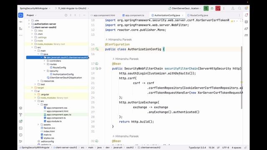Open the Build tool window hammer icon

click(20, 115)
